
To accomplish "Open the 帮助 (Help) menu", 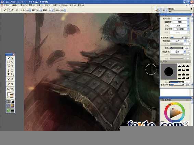I will pos(81,5).
